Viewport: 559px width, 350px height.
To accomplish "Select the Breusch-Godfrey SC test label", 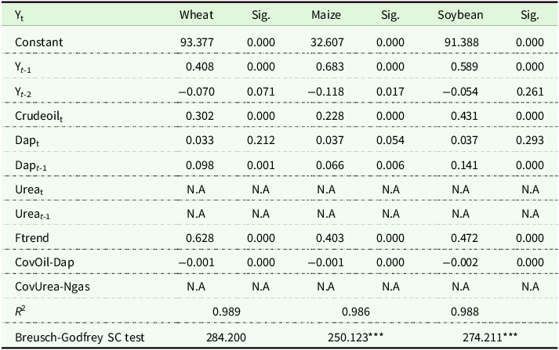I will point(69,337).
